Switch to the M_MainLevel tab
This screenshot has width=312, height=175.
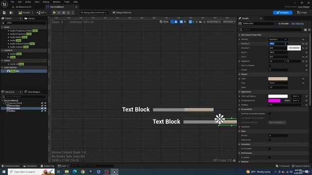(21, 7)
